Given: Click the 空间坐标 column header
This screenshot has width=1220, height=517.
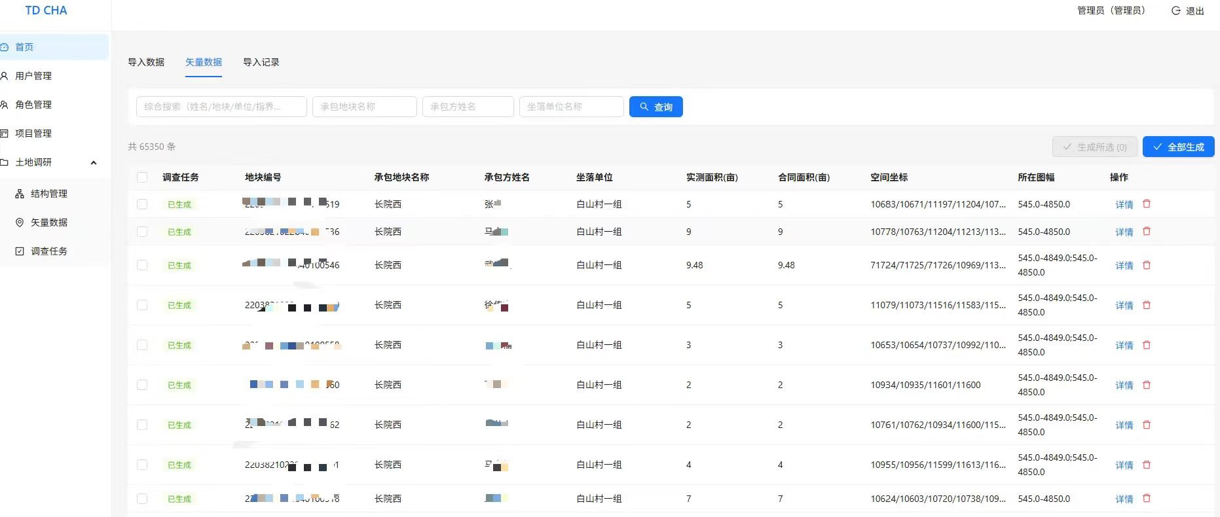Looking at the screenshot, I should click(889, 177).
